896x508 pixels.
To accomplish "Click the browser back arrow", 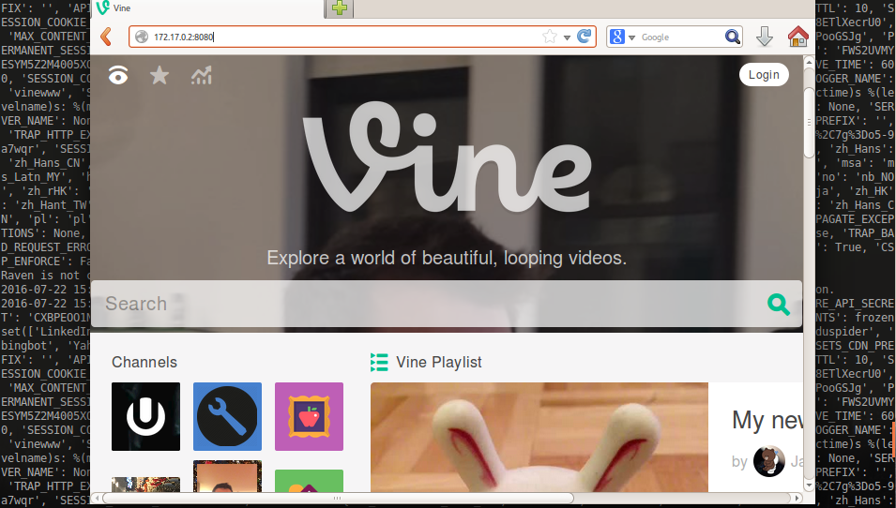I will (106, 37).
